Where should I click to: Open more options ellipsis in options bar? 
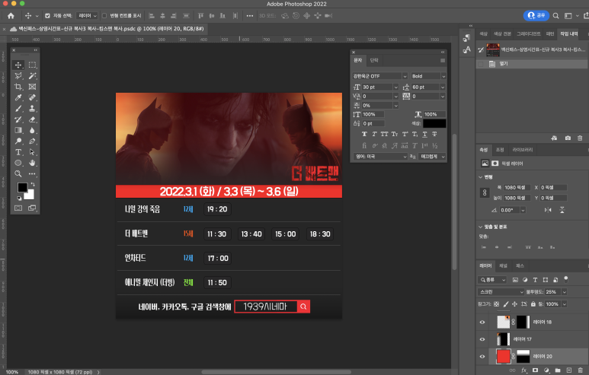pyautogui.click(x=250, y=16)
